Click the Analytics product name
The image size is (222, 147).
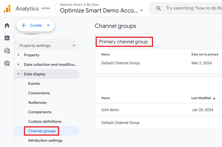(27, 9)
